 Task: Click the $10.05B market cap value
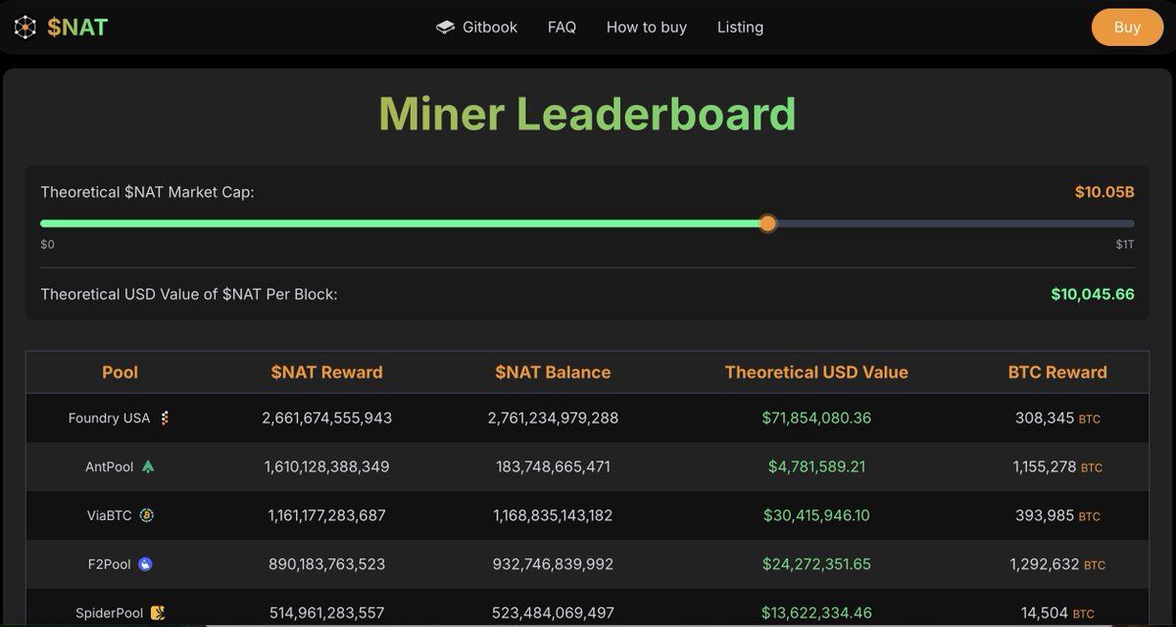coord(1104,192)
